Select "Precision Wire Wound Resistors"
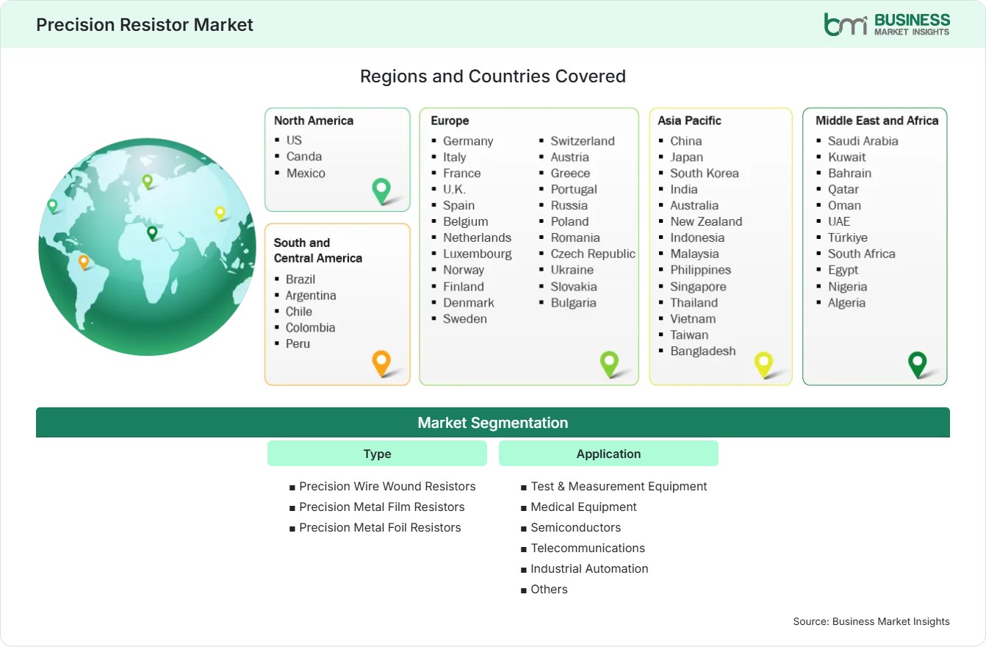 [x=387, y=486]
